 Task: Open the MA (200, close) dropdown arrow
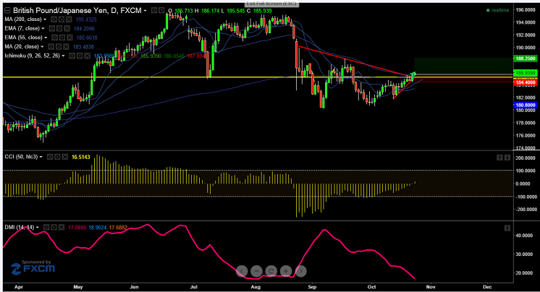click(x=45, y=20)
